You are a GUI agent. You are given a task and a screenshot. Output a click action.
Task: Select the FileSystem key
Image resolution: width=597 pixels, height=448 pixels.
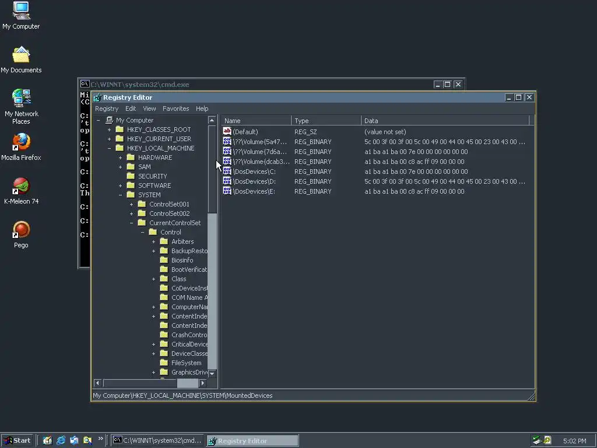click(186, 363)
